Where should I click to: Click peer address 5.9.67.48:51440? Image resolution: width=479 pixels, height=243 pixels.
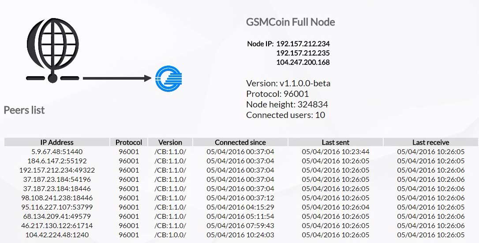click(57, 151)
